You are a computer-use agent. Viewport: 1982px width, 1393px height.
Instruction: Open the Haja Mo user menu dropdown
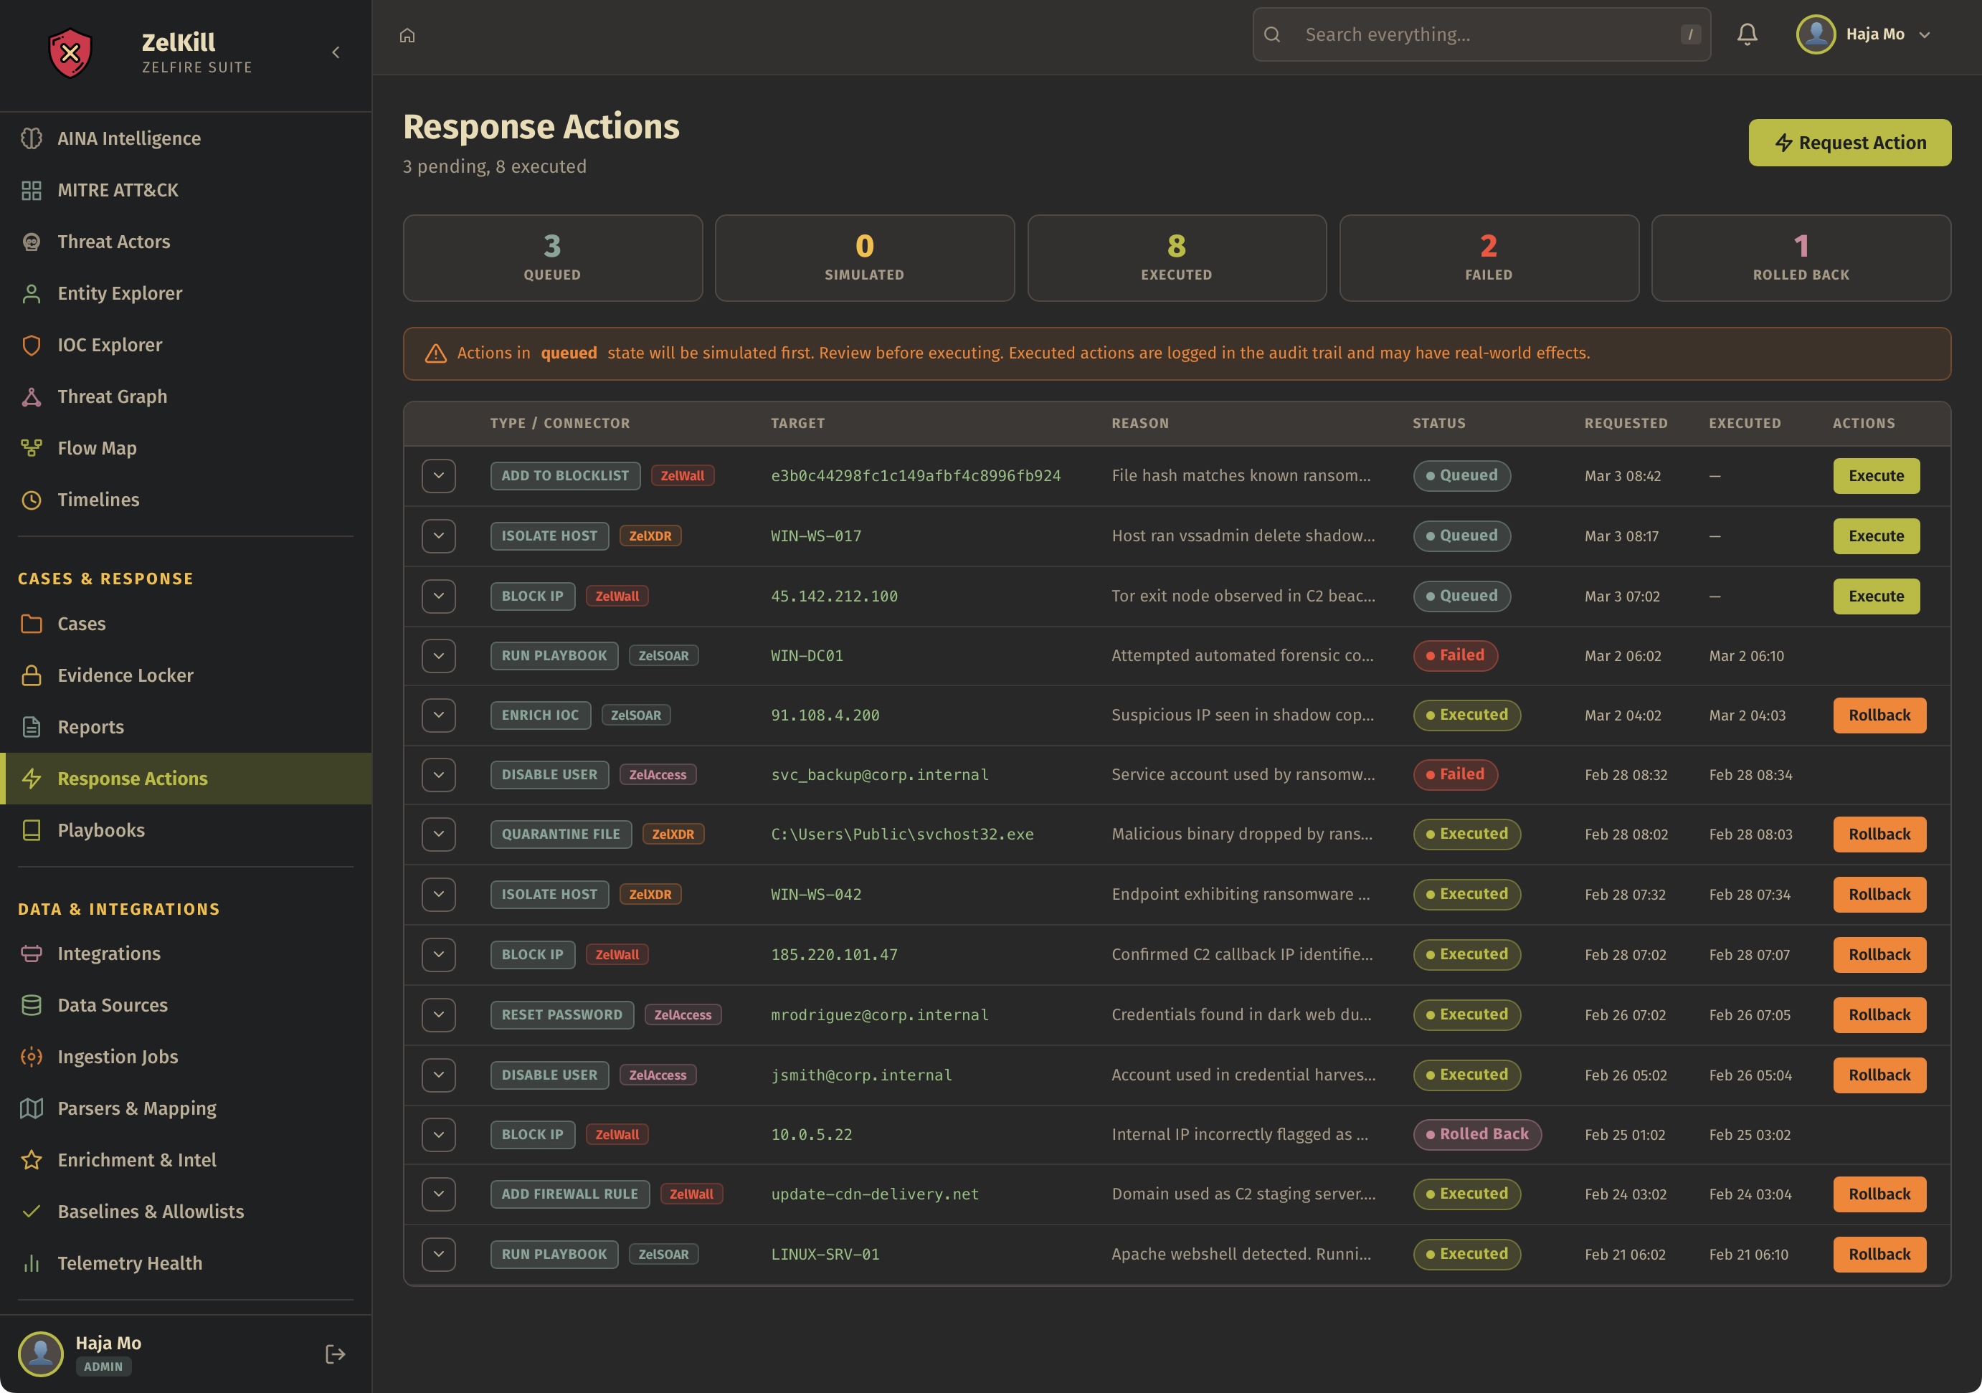tap(1864, 34)
